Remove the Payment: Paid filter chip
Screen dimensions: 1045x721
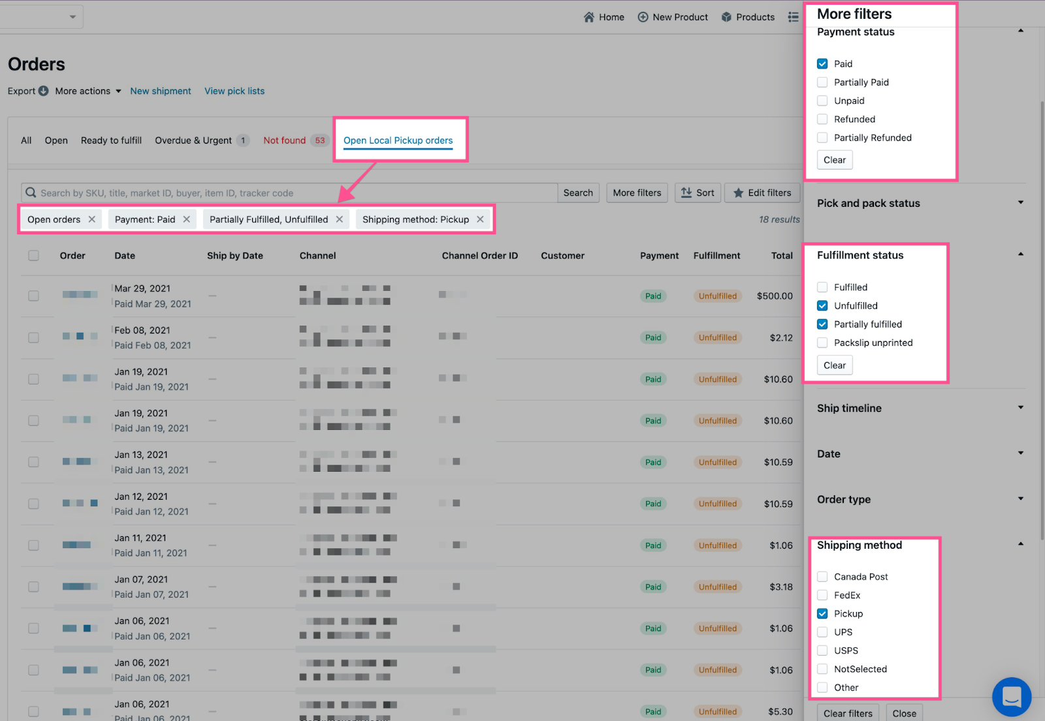click(x=187, y=219)
